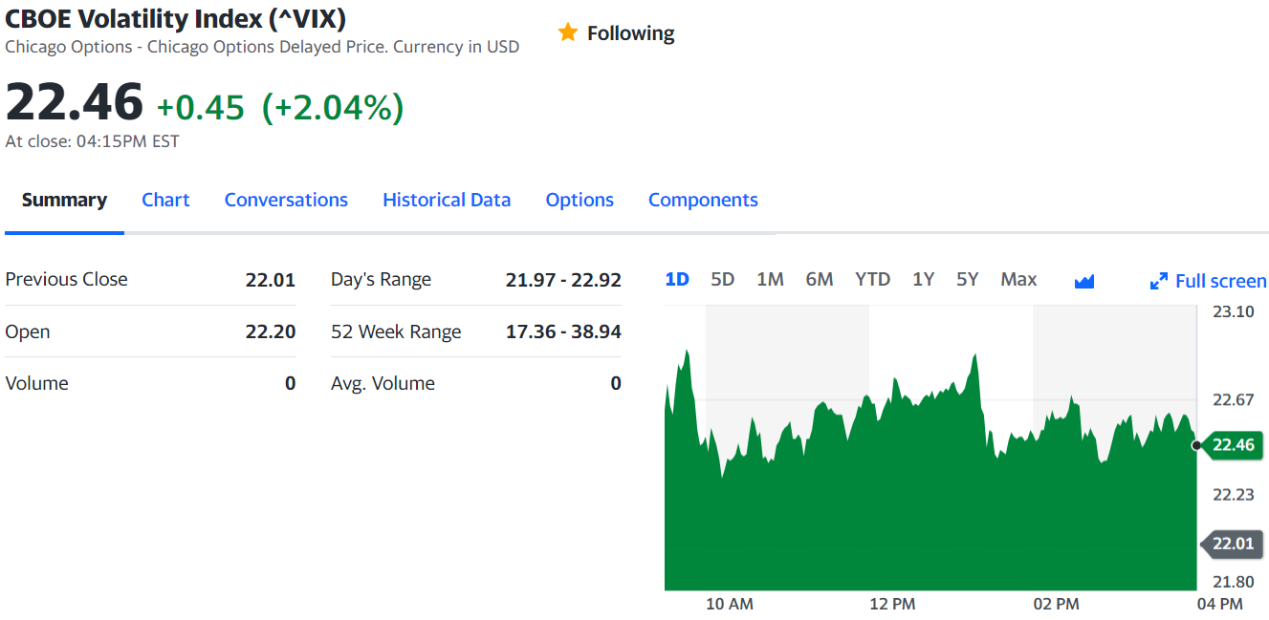The height and width of the screenshot is (620, 1269).
Task: Click the Previous Close value 22.01 in table
Action: pos(271,280)
